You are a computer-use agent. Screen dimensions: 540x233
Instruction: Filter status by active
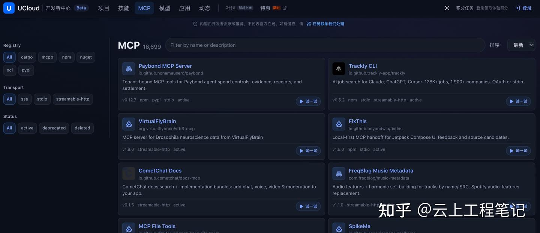click(27, 128)
